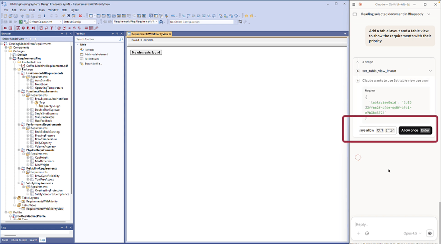Select RequirementsWithPriority table layout in browser

click(x=42, y=201)
